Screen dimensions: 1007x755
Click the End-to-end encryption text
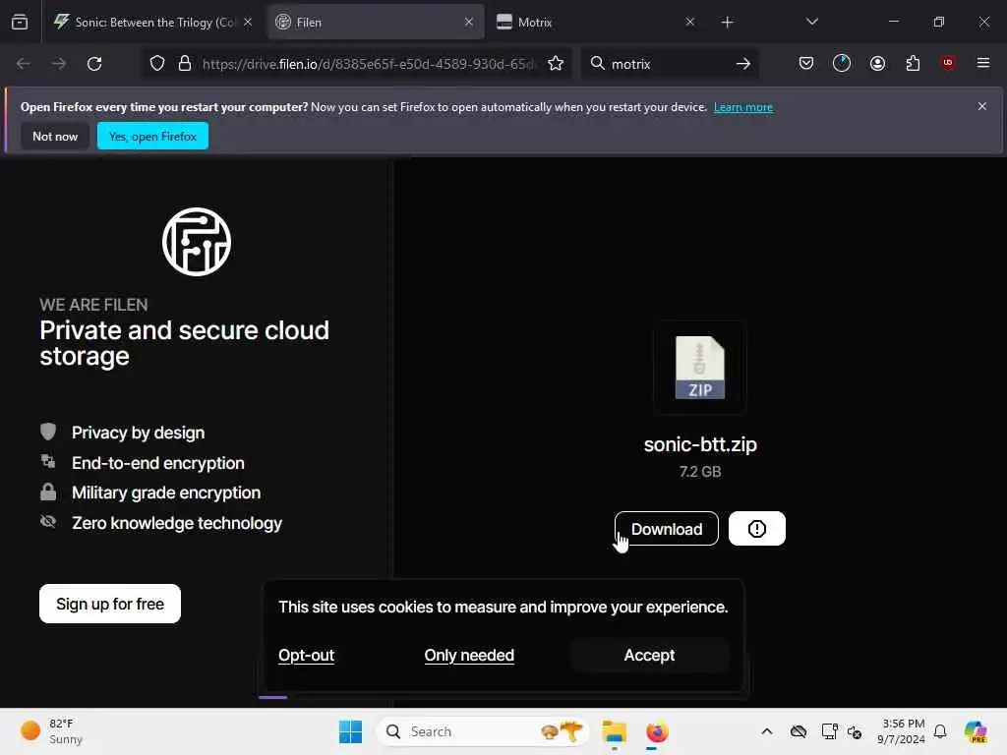(x=158, y=463)
